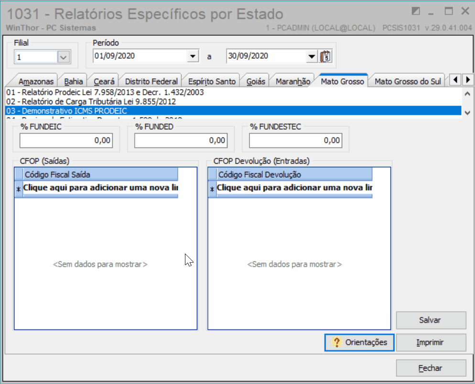Click Código Fiscal Saída column header

[100, 174]
